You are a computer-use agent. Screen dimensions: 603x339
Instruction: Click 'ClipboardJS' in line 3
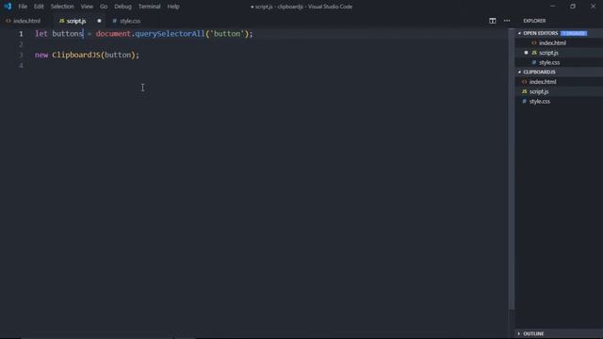pos(76,55)
